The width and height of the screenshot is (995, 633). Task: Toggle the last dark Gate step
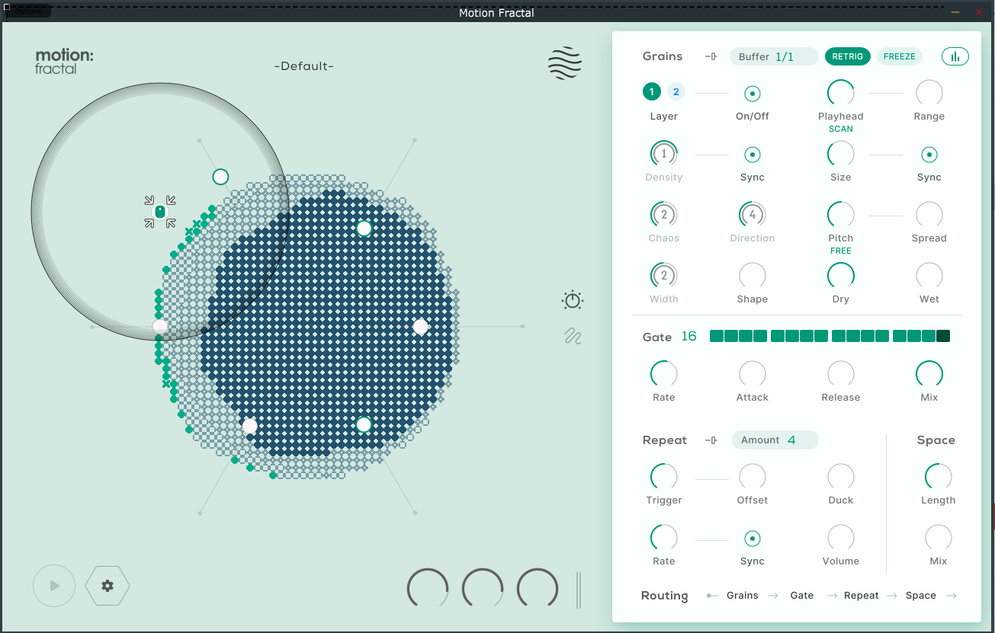click(x=943, y=336)
